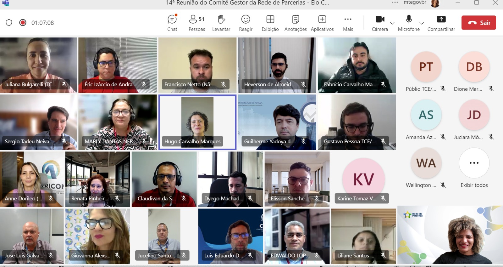The width and height of the screenshot is (503, 267).
Task: Select Éric Izáccio de Andra's video tile
Action: click(118, 65)
